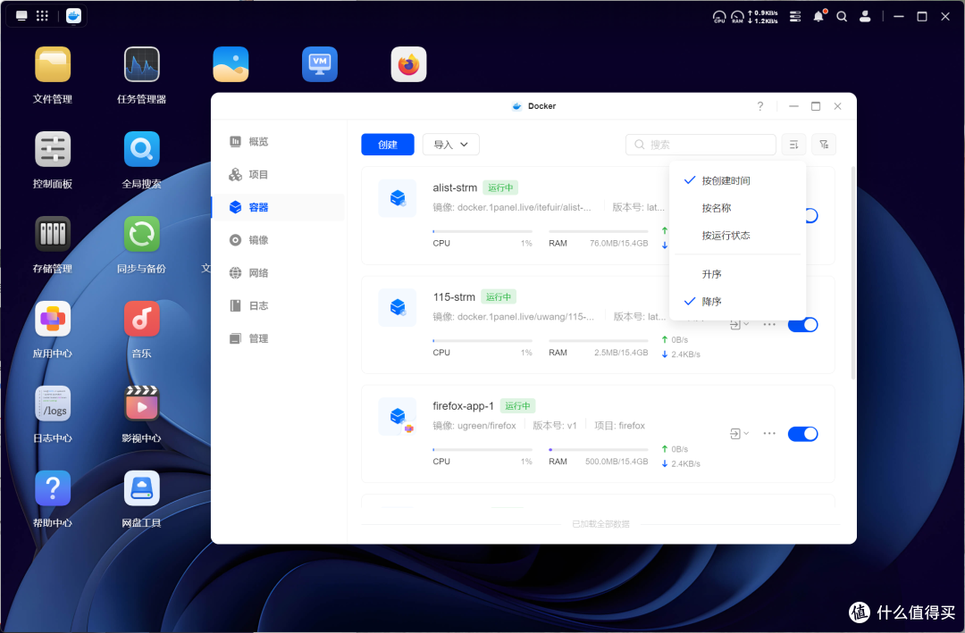Open the firefox-app-1 container name
Image resolution: width=965 pixels, height=633 pixels.
[464, 406]
